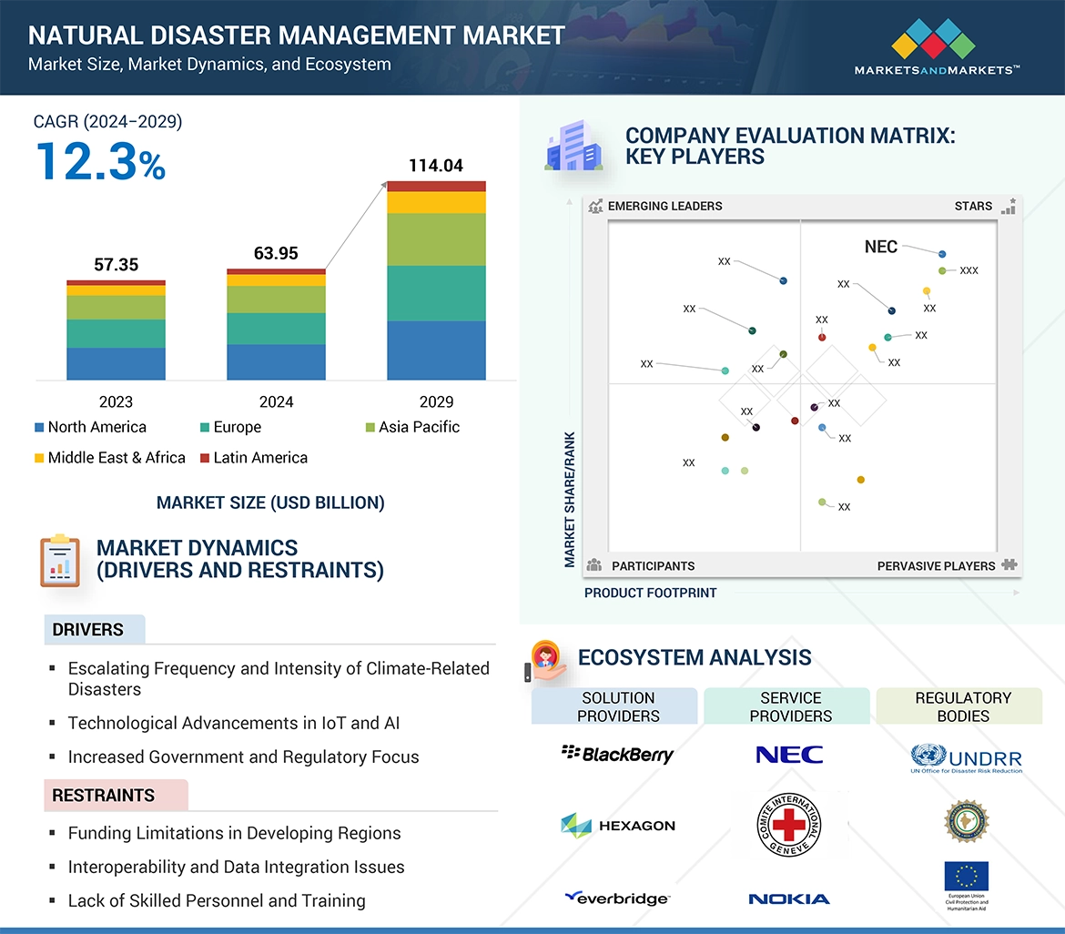Select the UNDRR logo
This screenshot has width=1065, height=934.
[x=966, y=758]
